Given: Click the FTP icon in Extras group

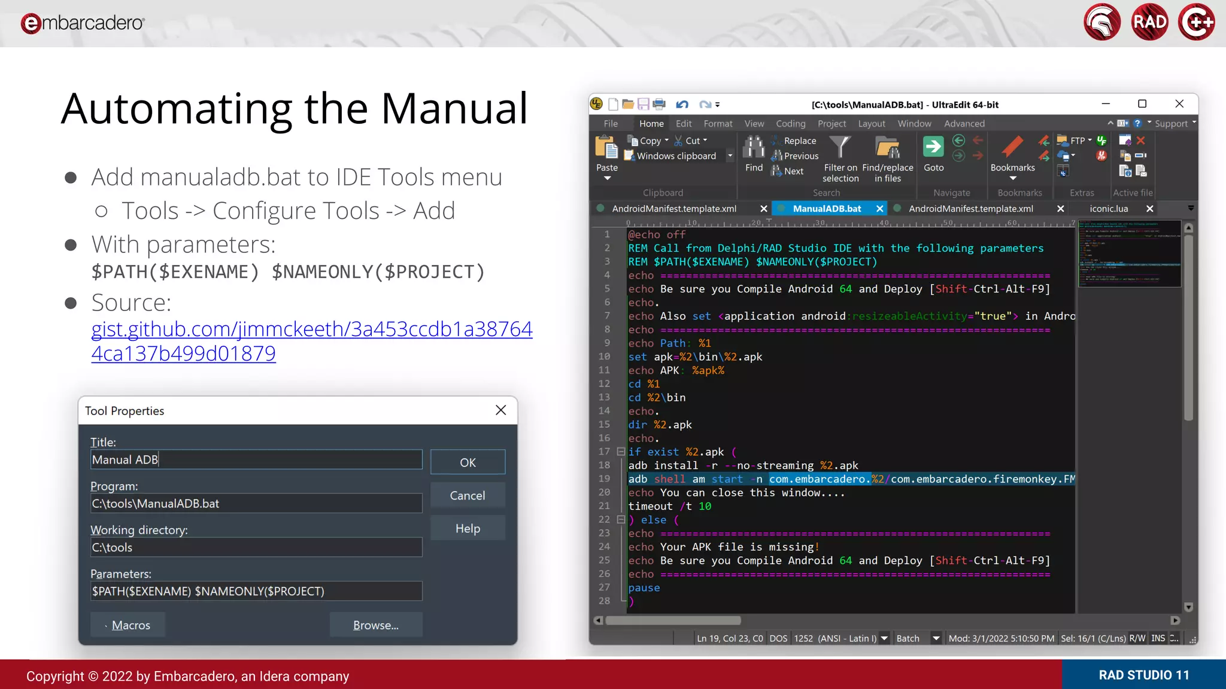Looking at the screenshot, I should point(1063,141).
